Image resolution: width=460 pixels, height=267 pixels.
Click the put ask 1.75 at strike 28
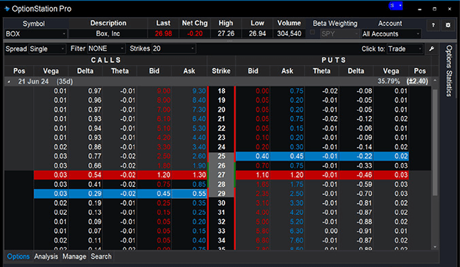click(287, 184)
